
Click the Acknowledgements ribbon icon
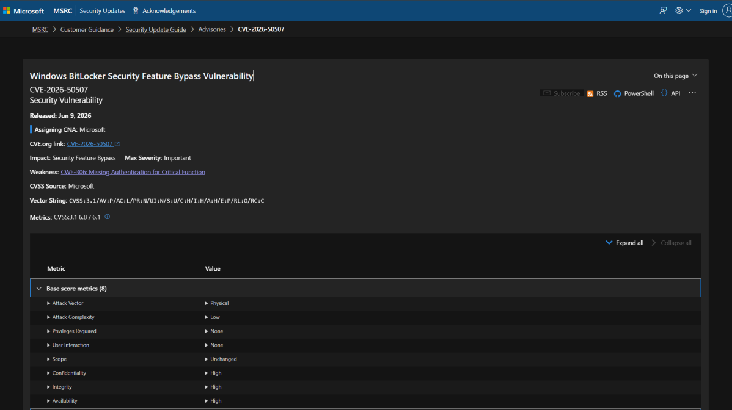[136, 10]
